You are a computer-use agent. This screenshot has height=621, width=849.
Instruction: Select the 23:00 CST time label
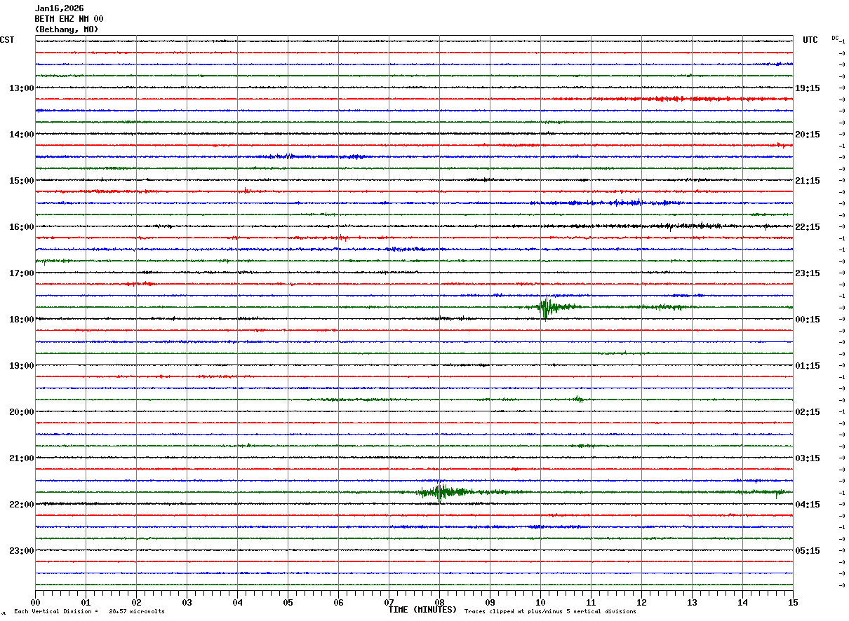point(21,551)
